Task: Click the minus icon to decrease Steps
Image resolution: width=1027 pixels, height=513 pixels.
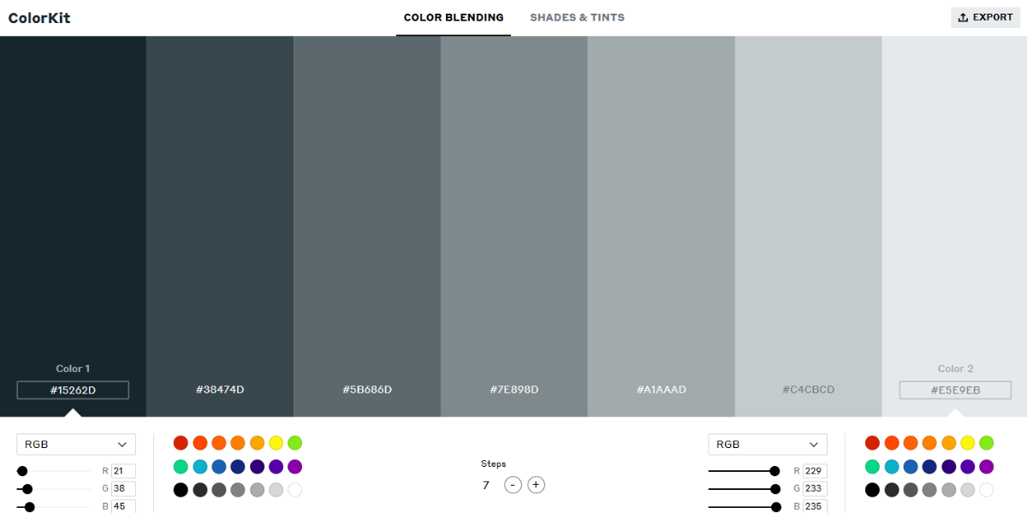Action: tap(513, 485)
